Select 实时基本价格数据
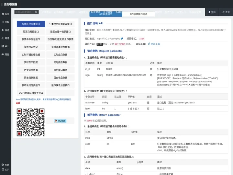 coord(61,47)
